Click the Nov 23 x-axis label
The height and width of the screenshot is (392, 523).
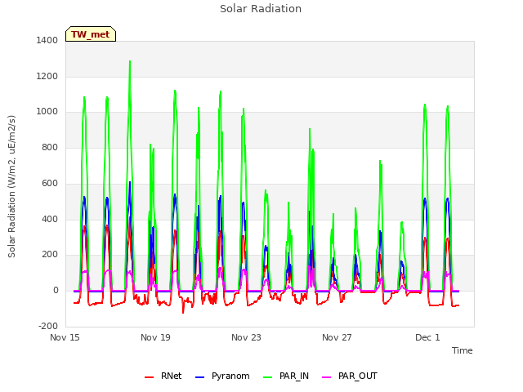pos(246,337)
